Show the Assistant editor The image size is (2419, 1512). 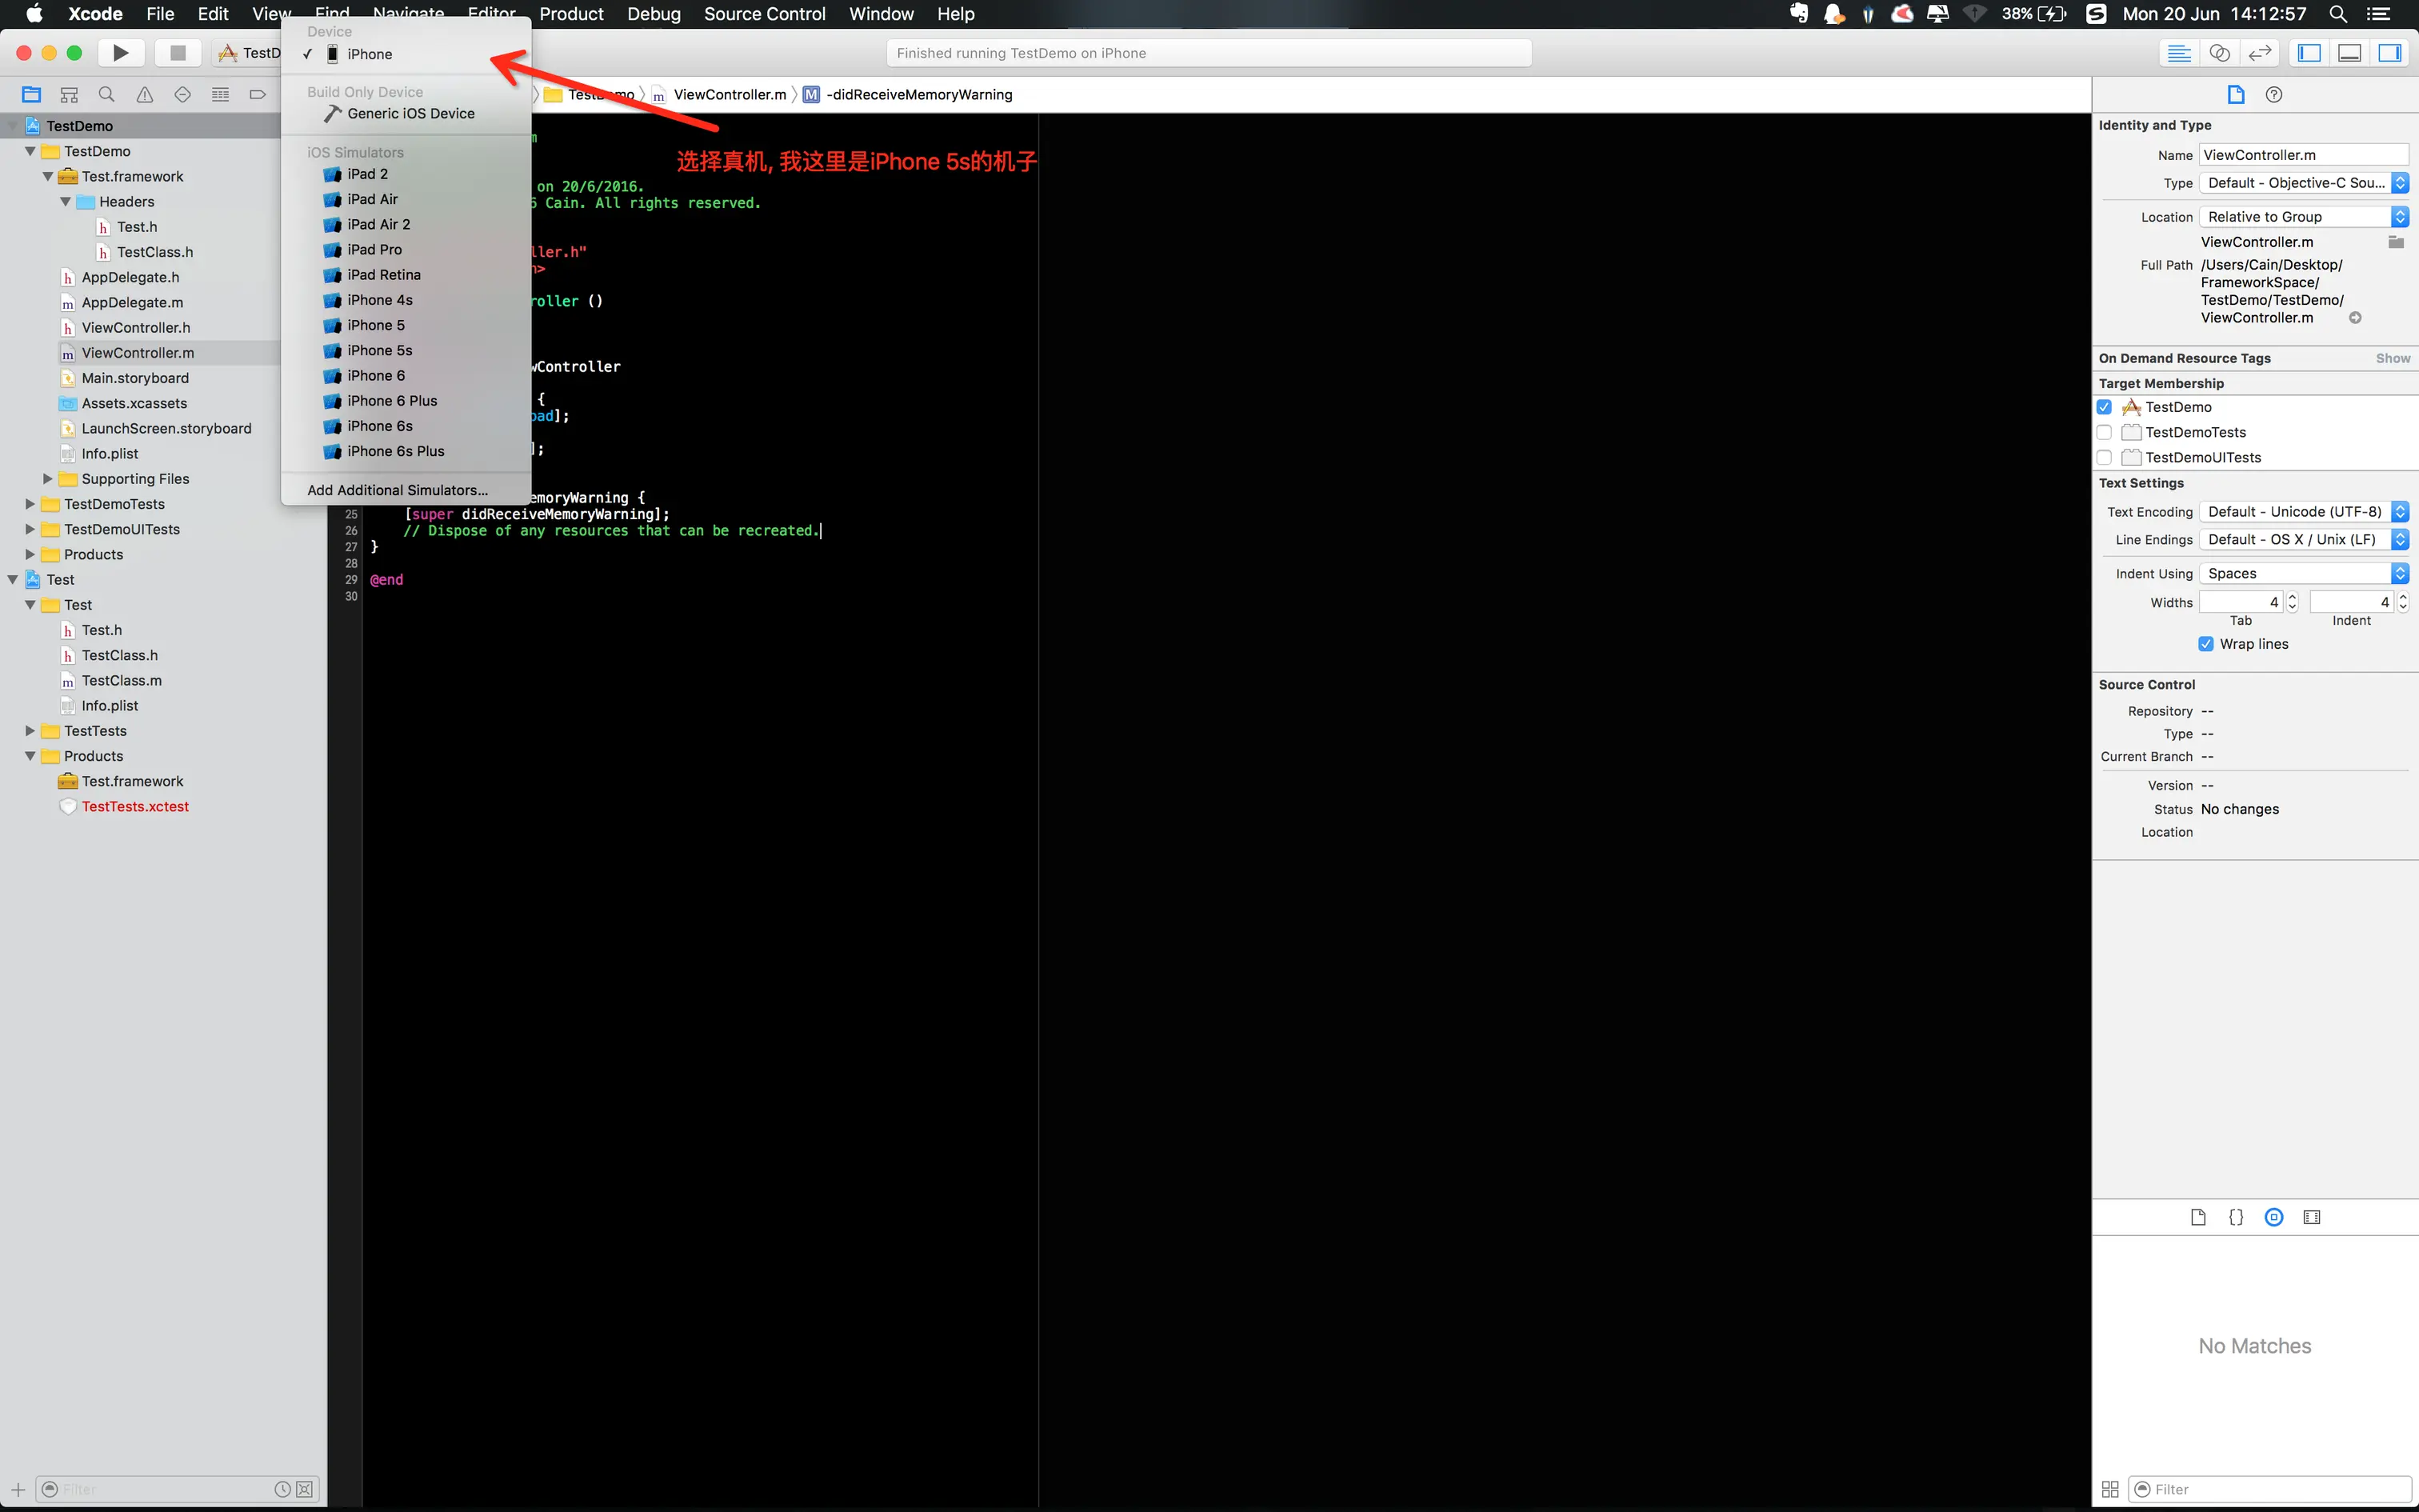click(x=2219, y=53)
